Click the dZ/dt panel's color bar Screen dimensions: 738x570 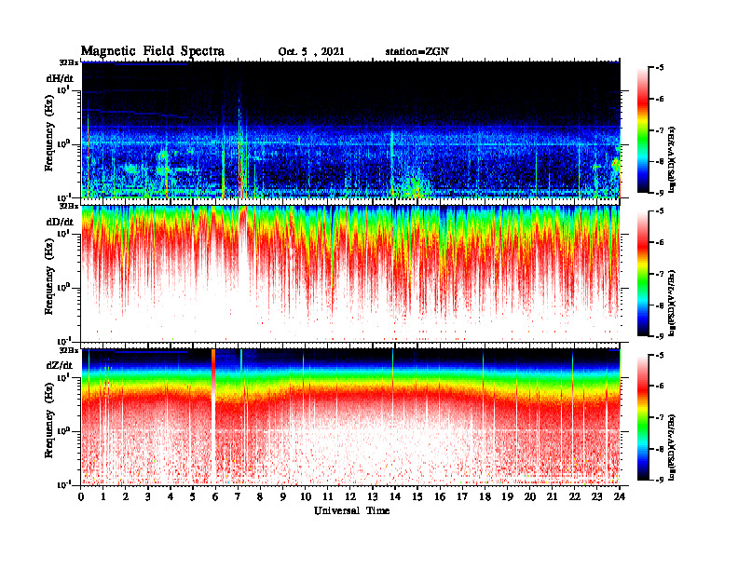tap(643, 417)
